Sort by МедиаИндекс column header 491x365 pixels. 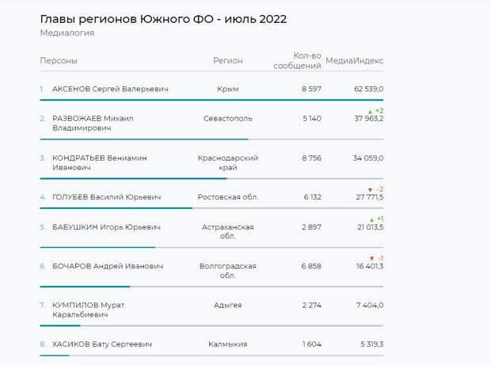coord(355,61)
